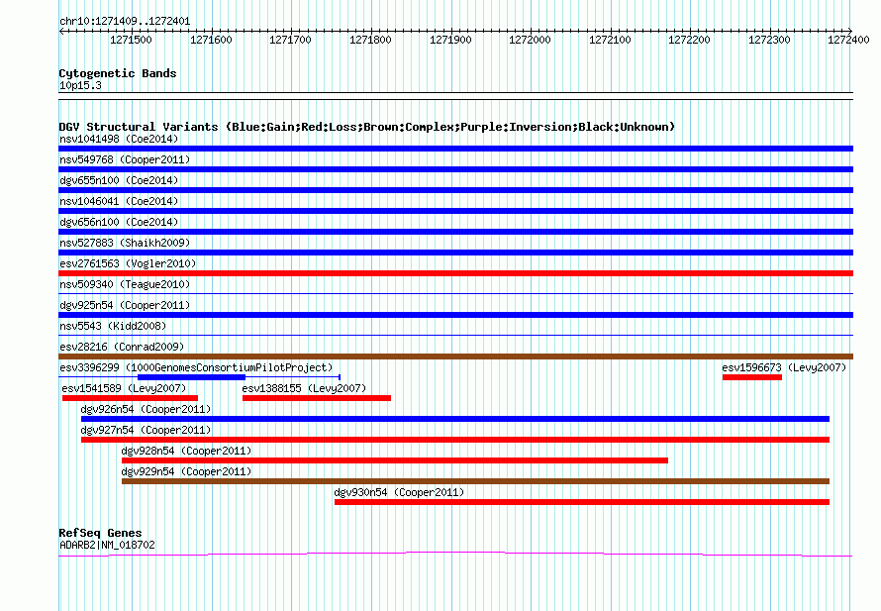Click the nsv1046041 (Coe2014) variant label
Image resolution: width=881 pixels, height=611 pixels.
click(x=119, y=201)
